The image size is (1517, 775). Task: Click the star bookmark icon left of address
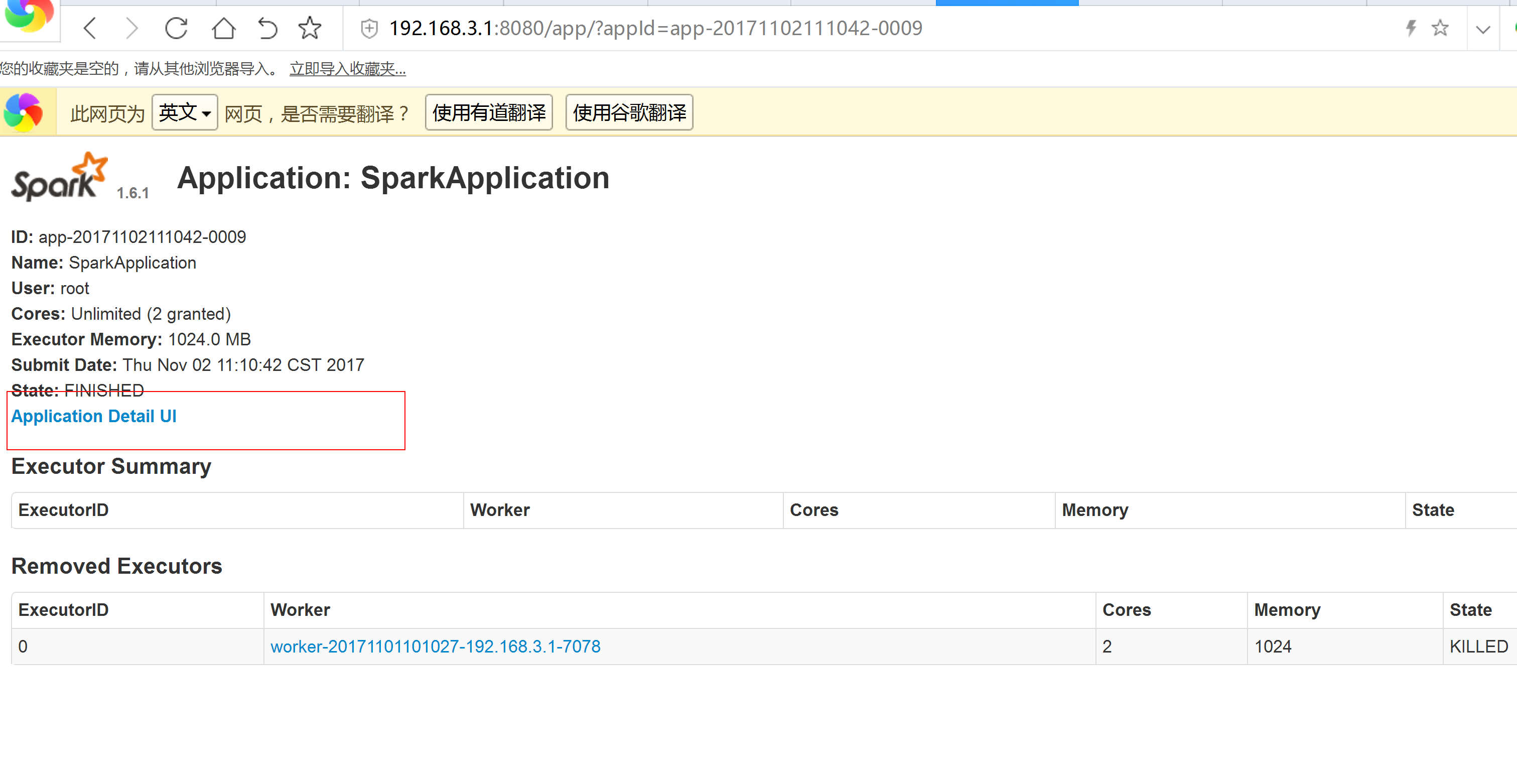coord(310,28)
